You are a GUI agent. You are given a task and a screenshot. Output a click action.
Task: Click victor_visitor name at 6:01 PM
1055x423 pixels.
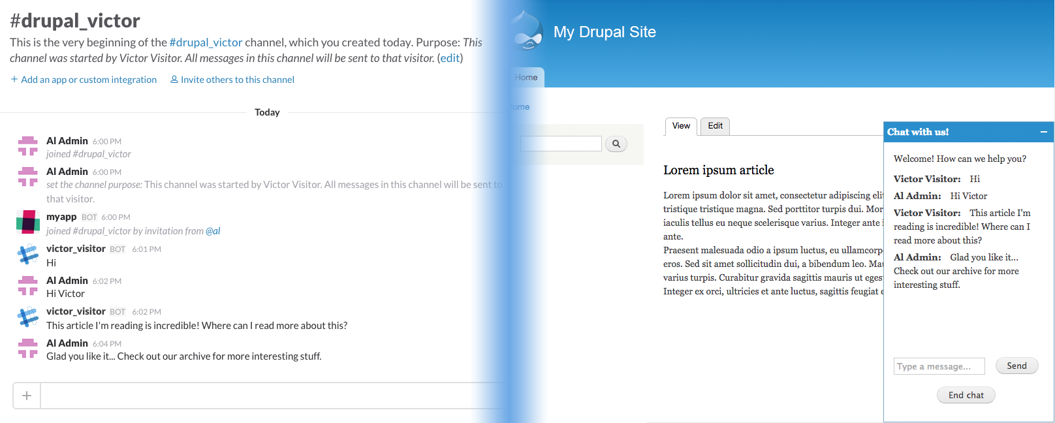point(76,249)
